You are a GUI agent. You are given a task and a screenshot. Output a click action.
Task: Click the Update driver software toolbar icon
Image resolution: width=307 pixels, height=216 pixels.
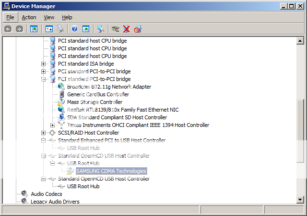(115, 29)
